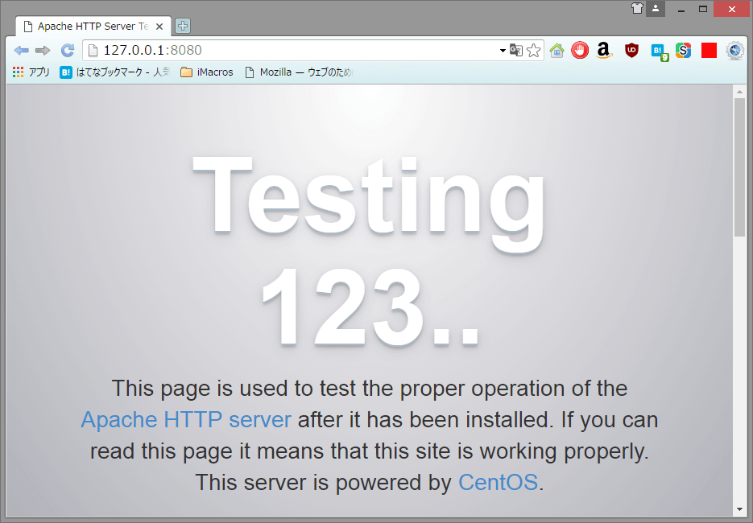Click the translate page icon
This screenshot has height=523, width=753.
point(515,51)
